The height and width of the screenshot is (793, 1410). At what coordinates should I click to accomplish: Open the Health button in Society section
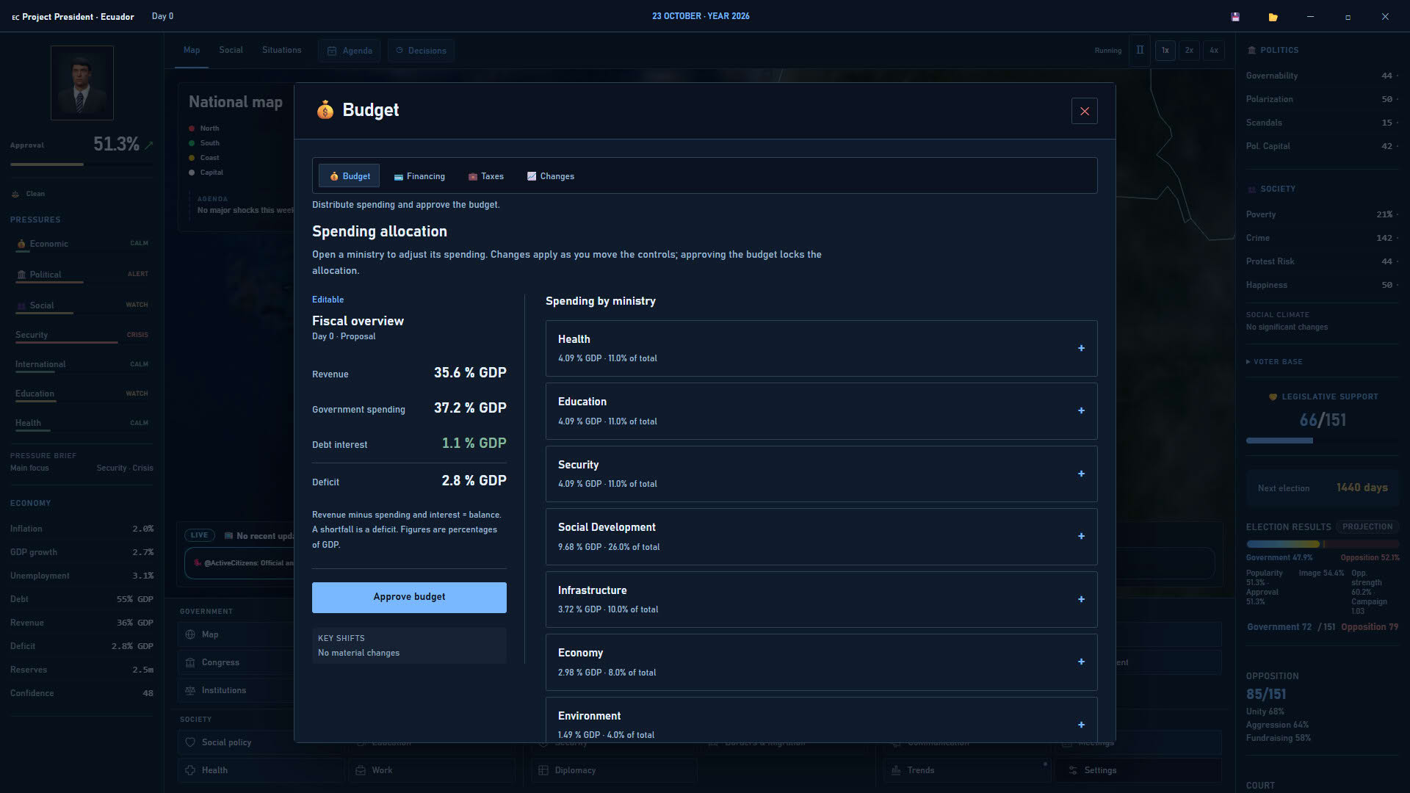[x=260, y=770]
